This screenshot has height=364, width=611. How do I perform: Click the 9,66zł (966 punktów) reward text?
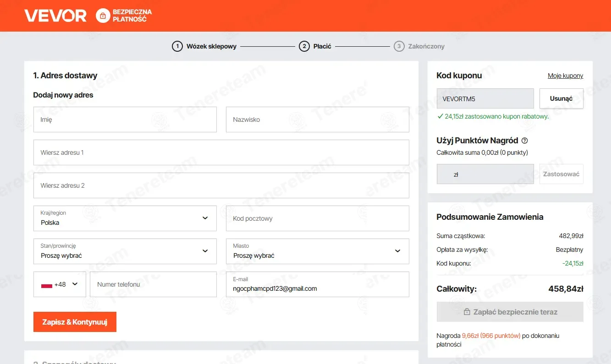[x=491, y=336]
